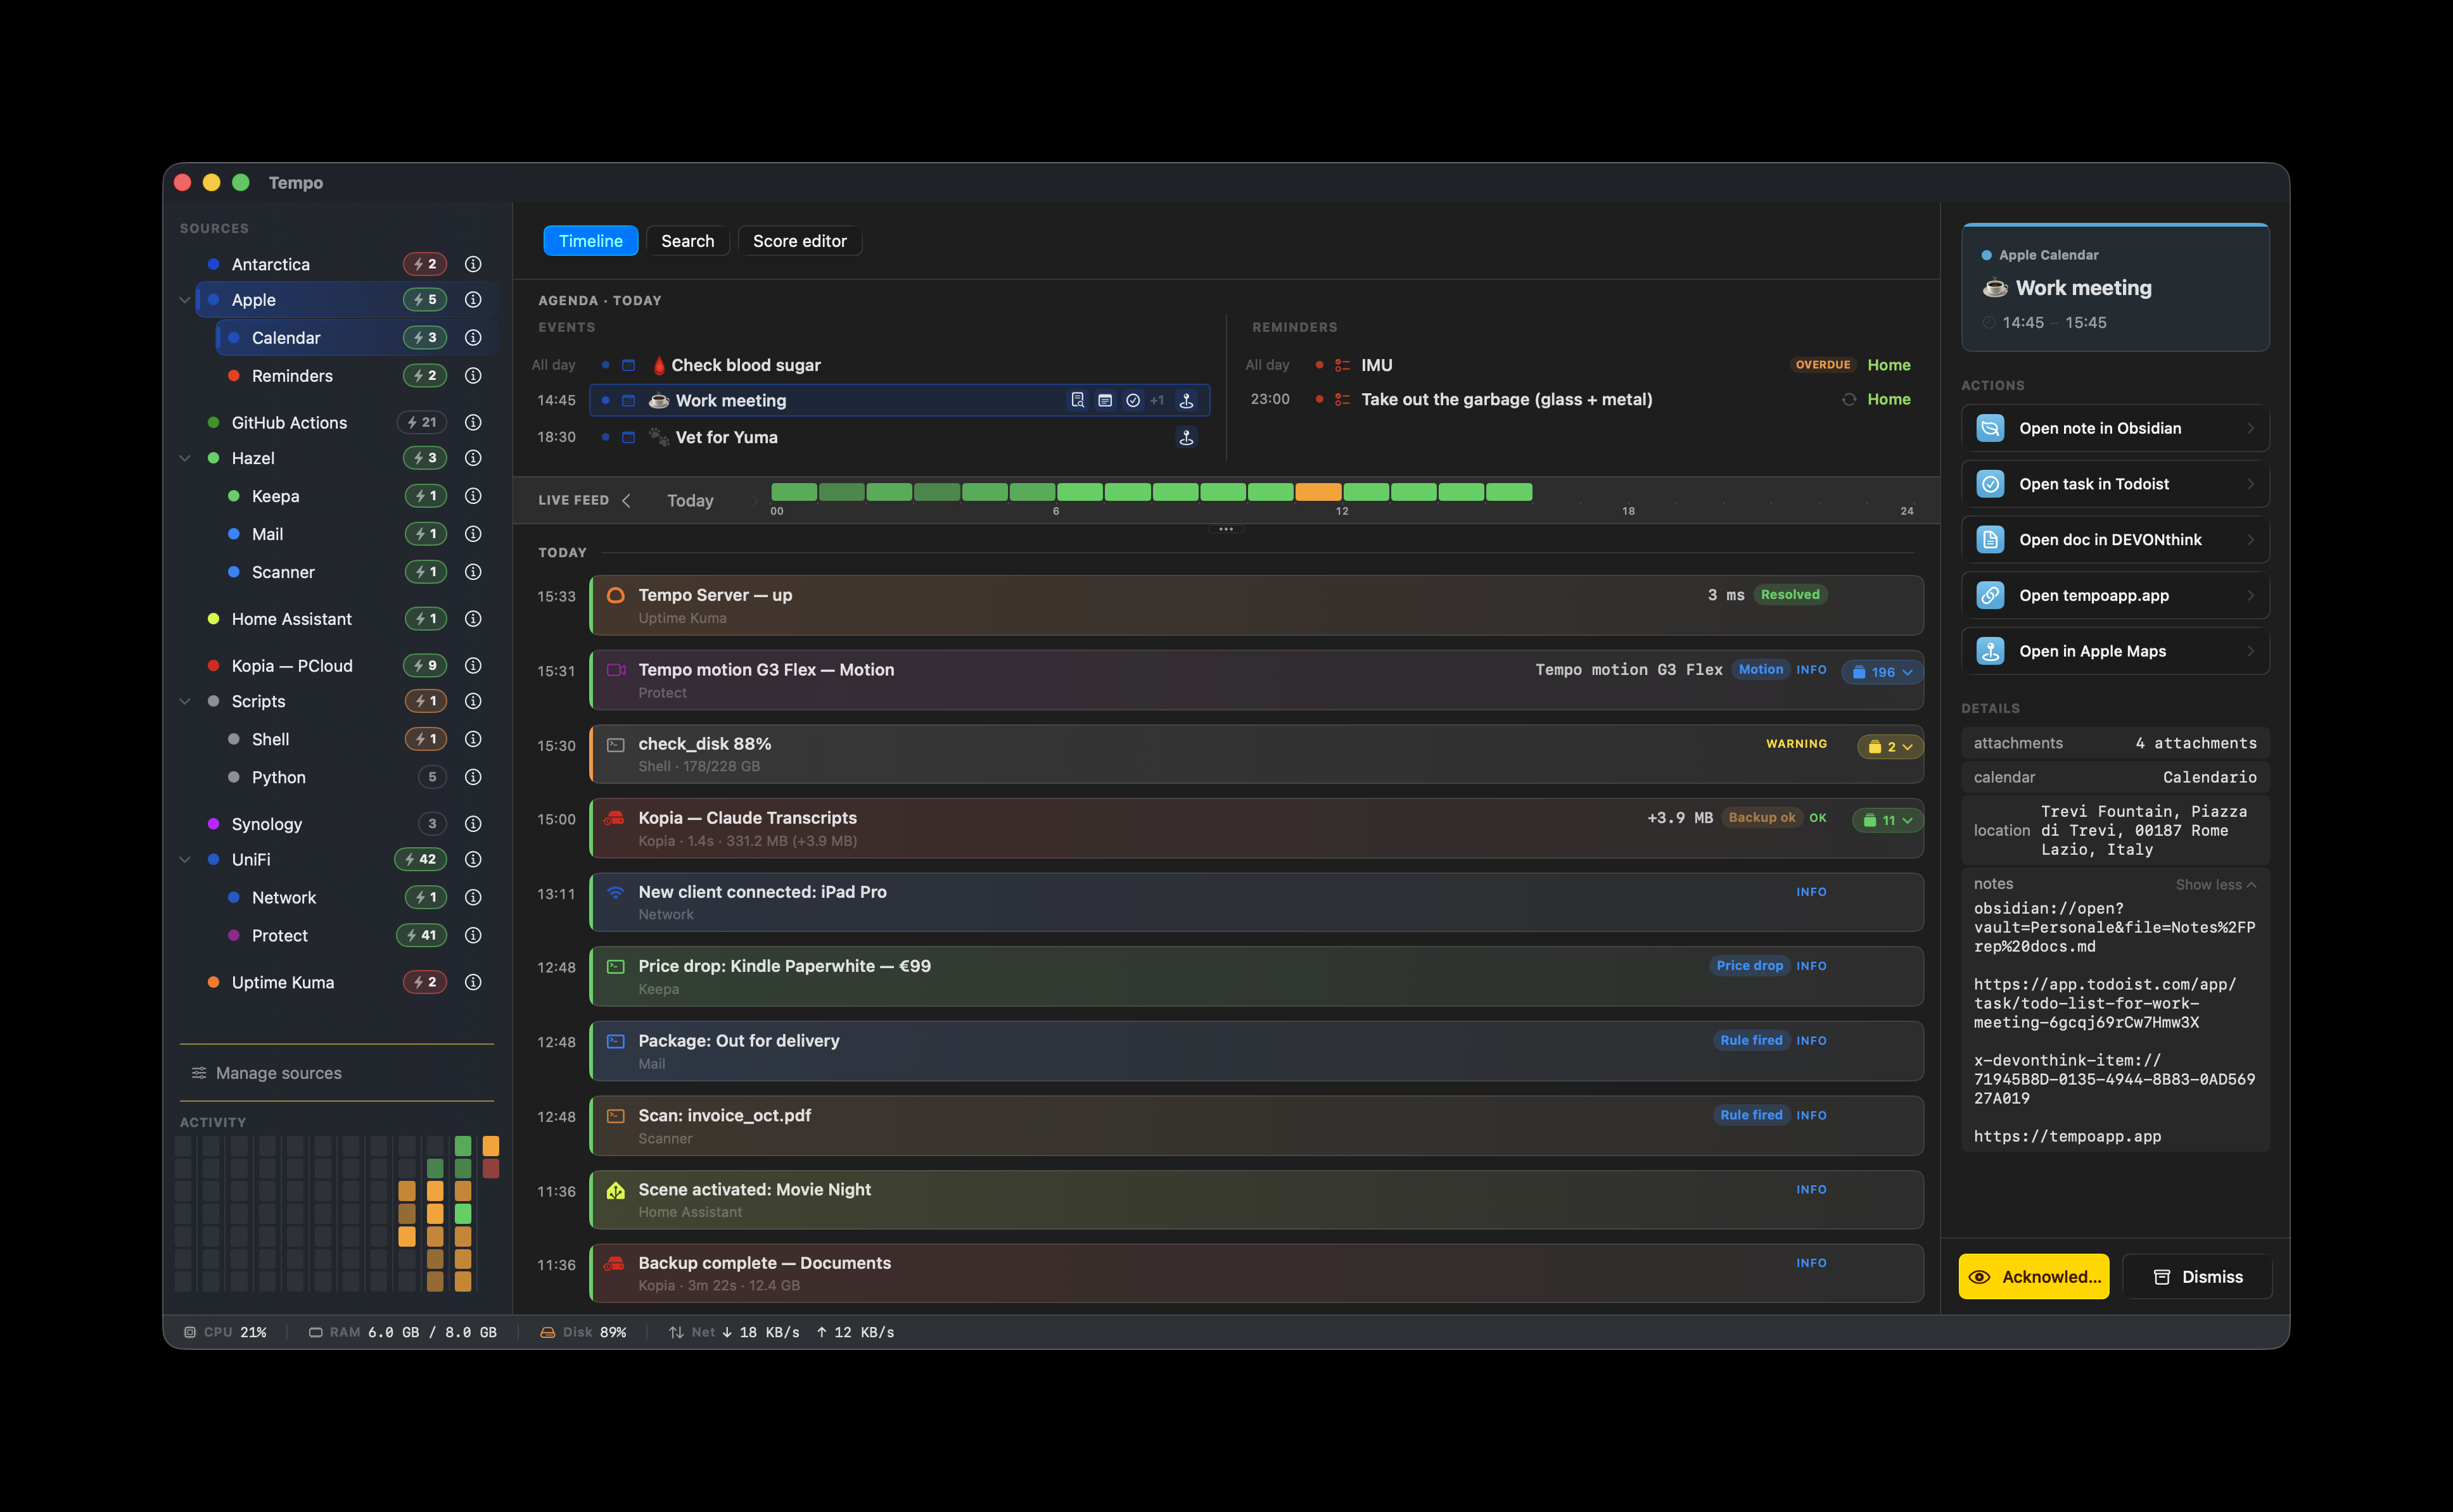Click the house icon on Movie Night event
2453x1512 pixels.
tap(616, 1190)
